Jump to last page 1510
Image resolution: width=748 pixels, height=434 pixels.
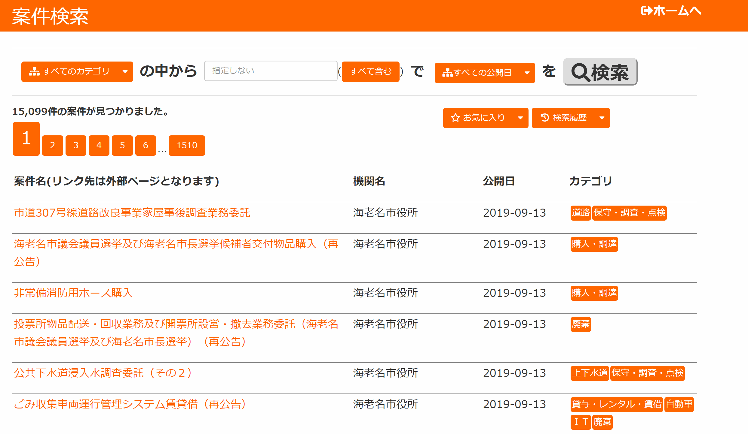(x=187, y=146)
